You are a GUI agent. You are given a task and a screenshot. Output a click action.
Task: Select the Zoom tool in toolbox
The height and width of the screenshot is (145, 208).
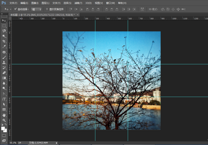coord(4,120)
